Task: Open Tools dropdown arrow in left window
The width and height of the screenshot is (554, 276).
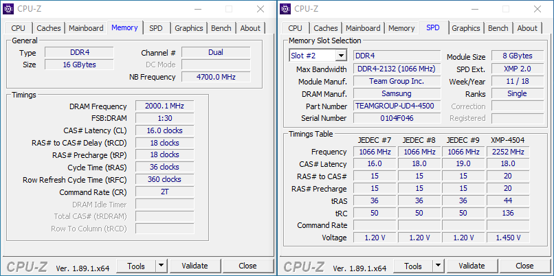Action: click(x=161, y=266)
